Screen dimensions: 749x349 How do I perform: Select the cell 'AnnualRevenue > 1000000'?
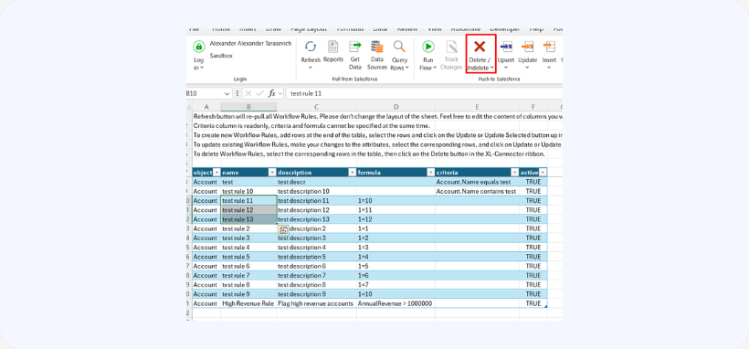tap(396, 303)
